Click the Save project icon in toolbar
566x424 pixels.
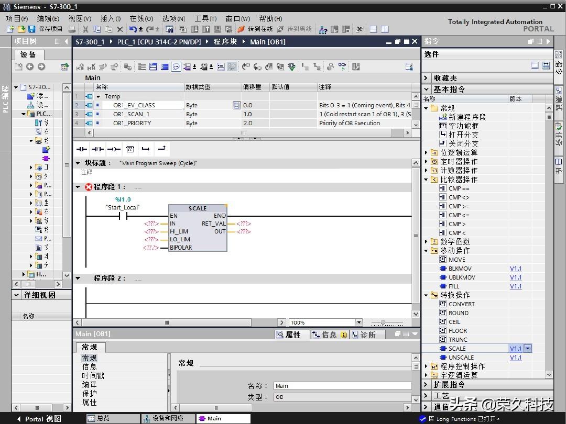tap(31, 29)
